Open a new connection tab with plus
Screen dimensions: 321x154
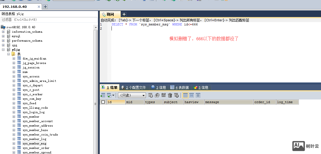(45, 7)
